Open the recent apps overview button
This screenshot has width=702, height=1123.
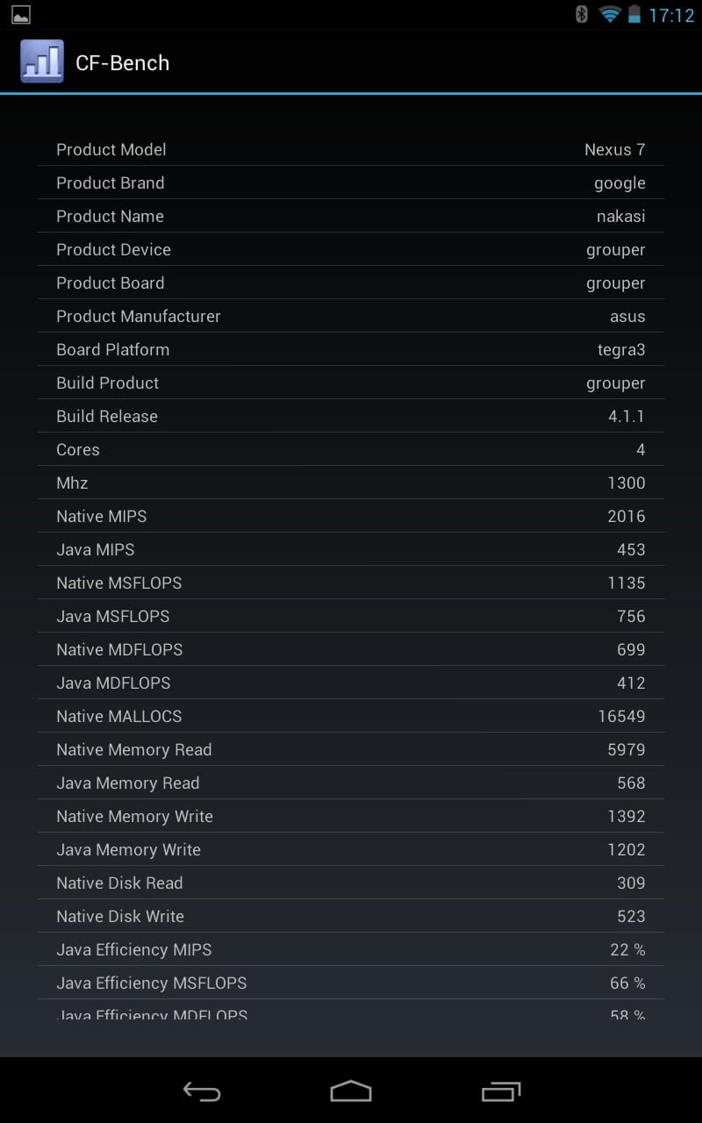tap(501, 1091)
